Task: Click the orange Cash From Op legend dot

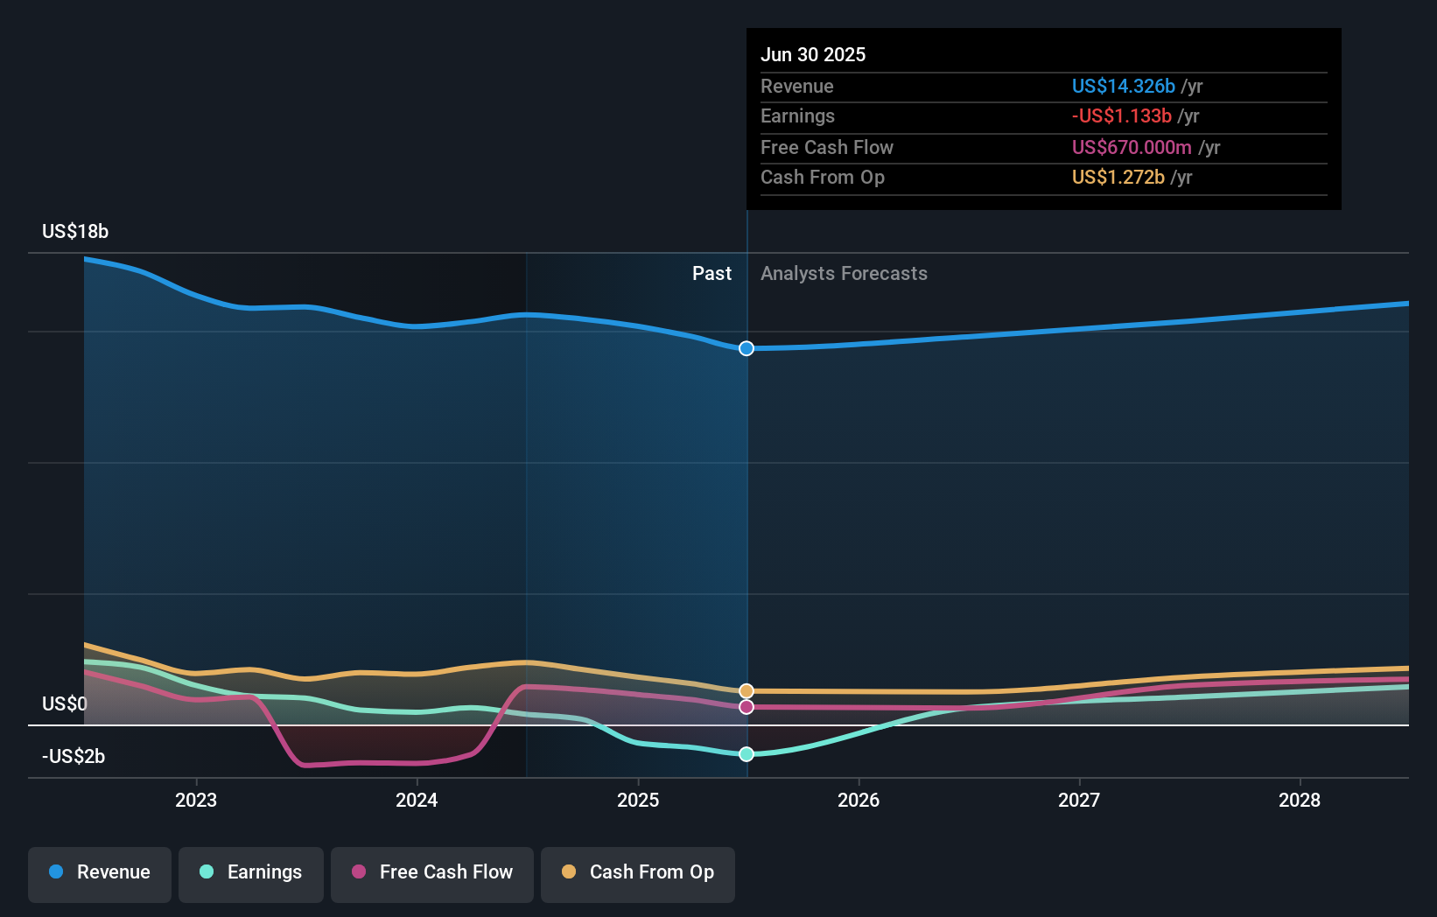Action: click(569, 871)
